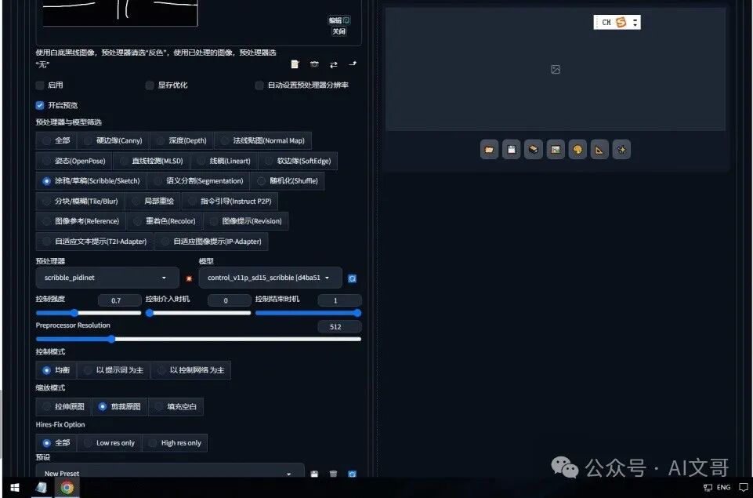Viewport: 753px width, 498px height.
Task: Refresh the ControlNet model list icon
Action: tap(352, 278)
